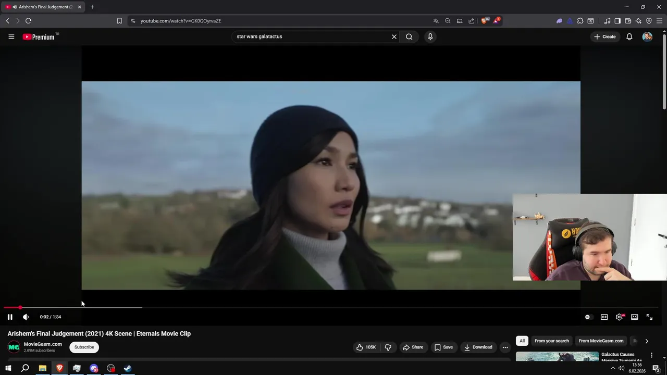Image resolution: width=667 pixels, height=375 pixels.
Task: Select the Arishem's Final Judgement browser tab
Action: tap(43, 7)
